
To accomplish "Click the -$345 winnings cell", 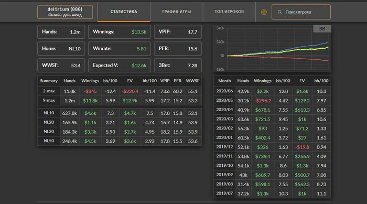I will (90, 91).
